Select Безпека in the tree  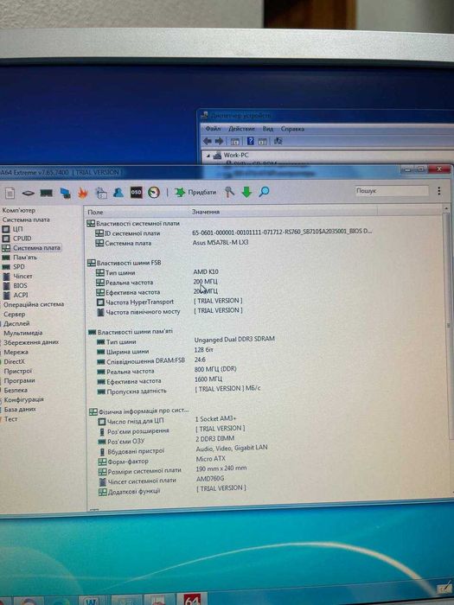click(x=16, y=390)
